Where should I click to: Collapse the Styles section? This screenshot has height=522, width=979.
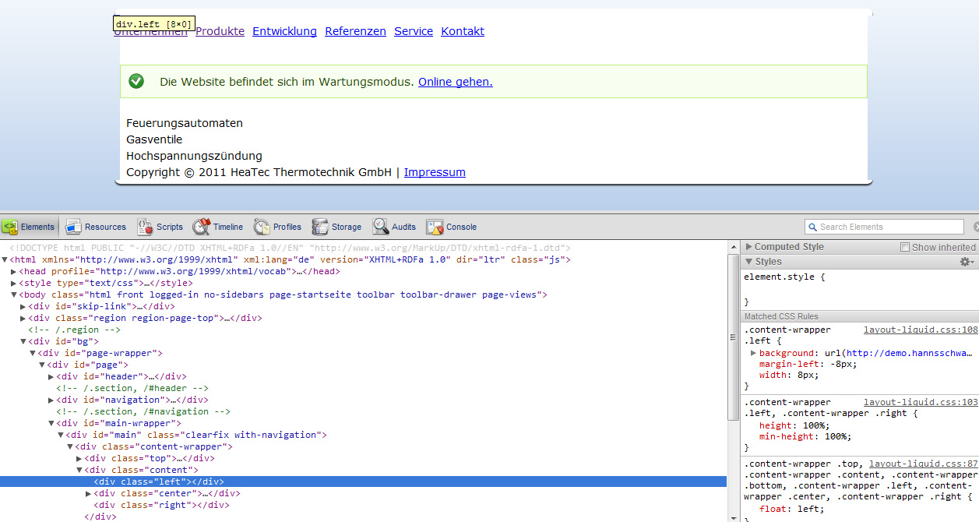pos(749,262)
